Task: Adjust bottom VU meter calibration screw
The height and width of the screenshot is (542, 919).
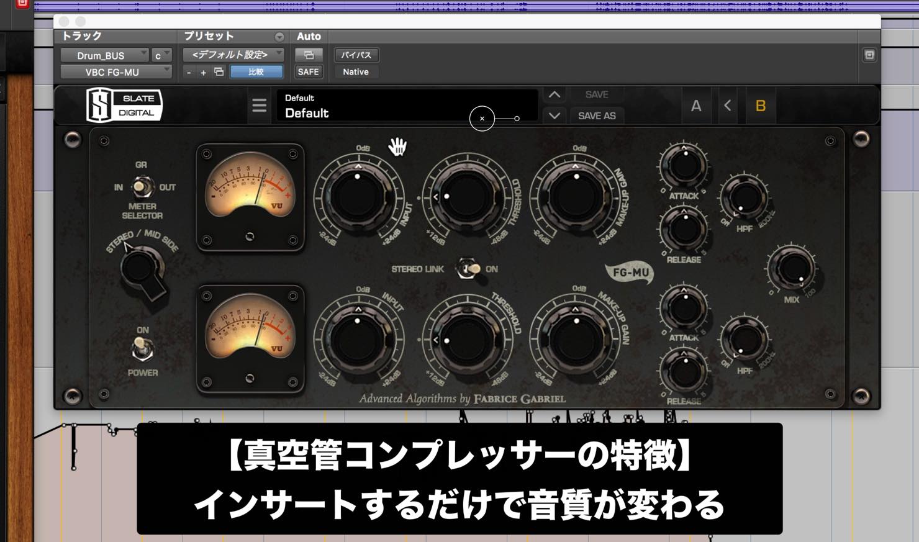Action: (250, 378)
